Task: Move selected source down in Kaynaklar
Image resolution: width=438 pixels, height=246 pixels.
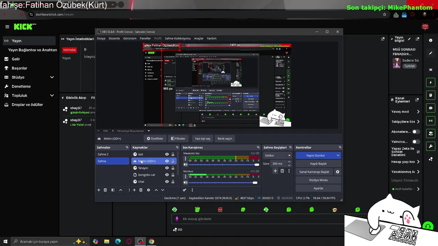Action: [x=163, y=190]
